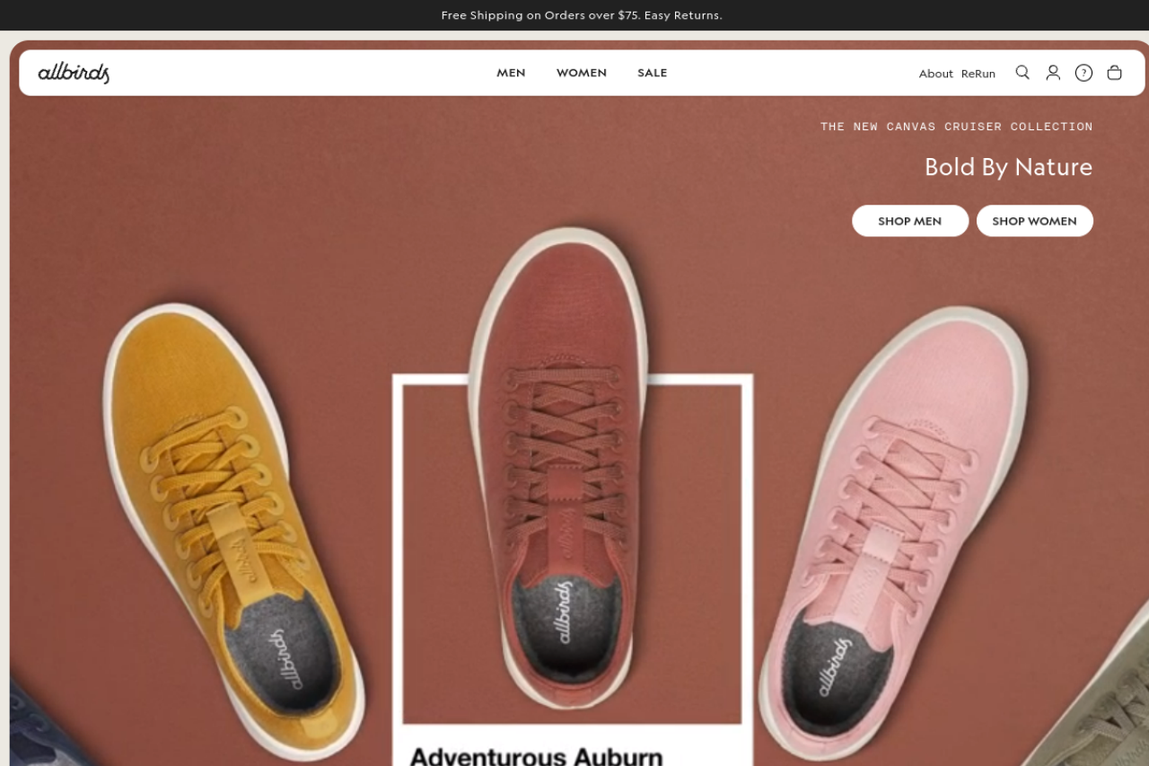Visit the ReRun link

tap(978, 74)
